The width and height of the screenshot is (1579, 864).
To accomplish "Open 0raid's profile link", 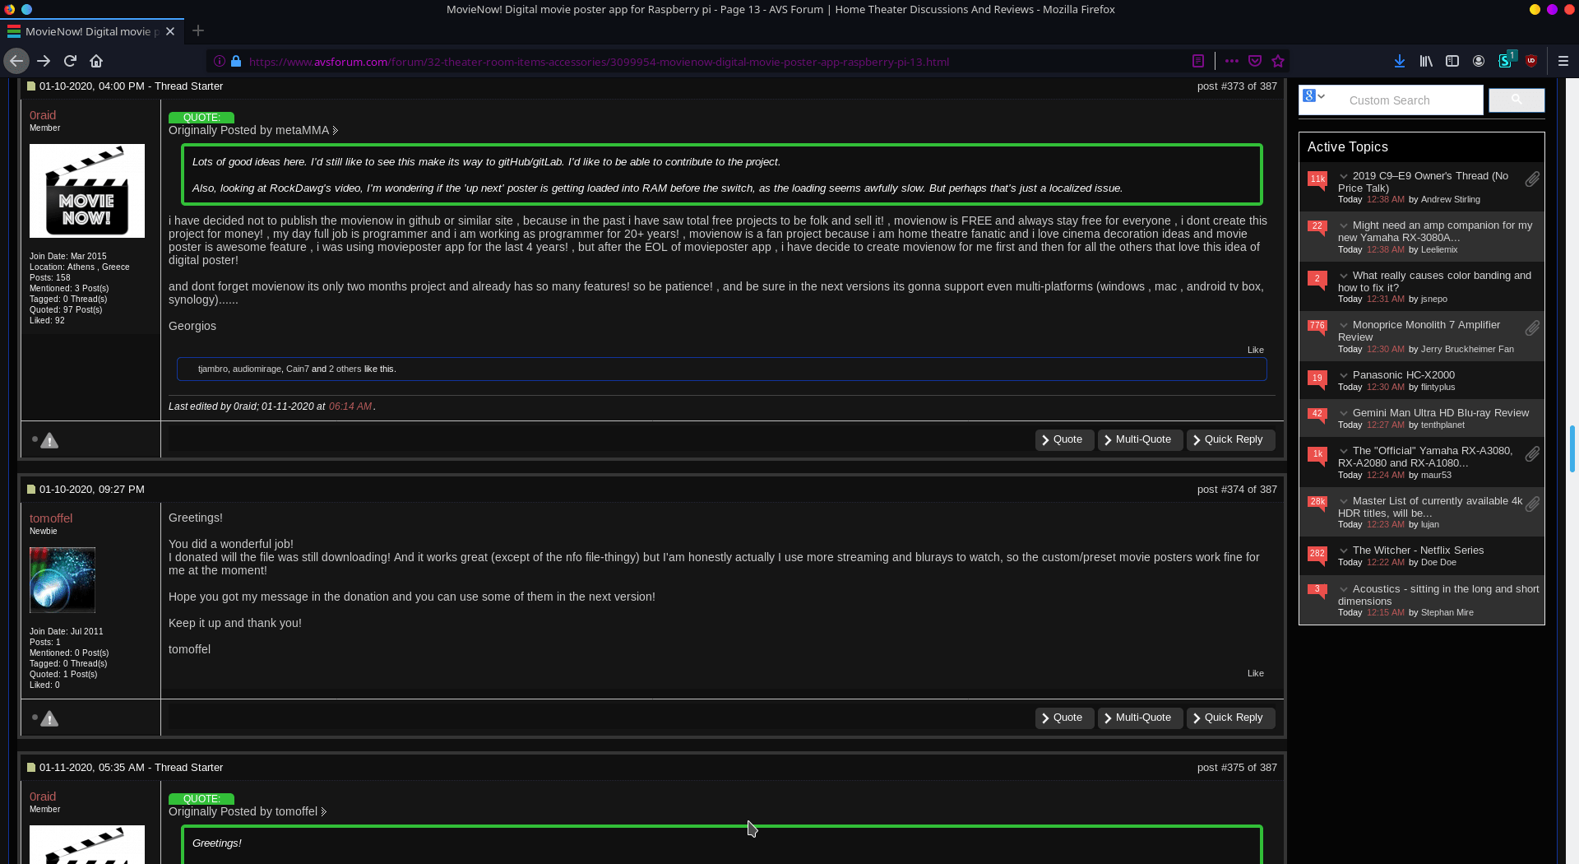I will [x=42, y=115].
